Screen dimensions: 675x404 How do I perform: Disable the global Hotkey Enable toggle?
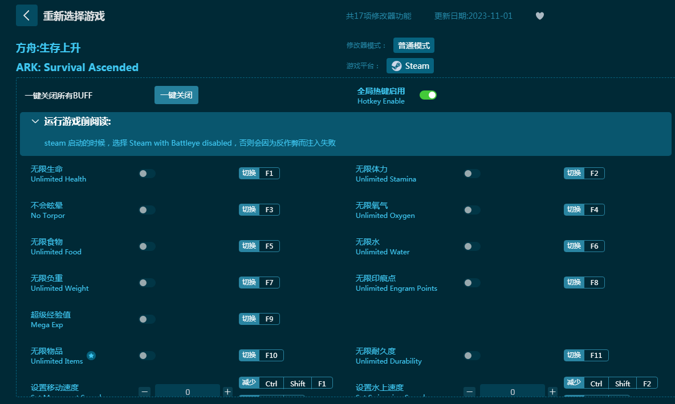pyautogui.click(x=428, y=95)
